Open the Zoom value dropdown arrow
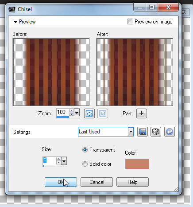193x207 pixels. pyautogui.click(x=77, y=113)
